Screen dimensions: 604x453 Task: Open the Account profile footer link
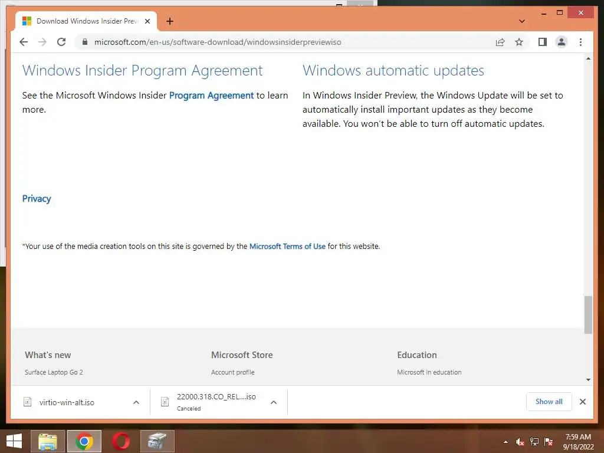click(x=232, y=372)
